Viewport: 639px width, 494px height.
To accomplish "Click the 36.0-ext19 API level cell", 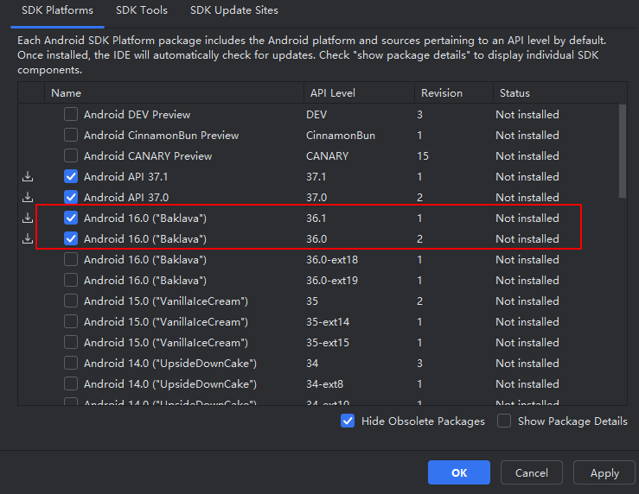I will pyautogui.click(x=332, y=281).
